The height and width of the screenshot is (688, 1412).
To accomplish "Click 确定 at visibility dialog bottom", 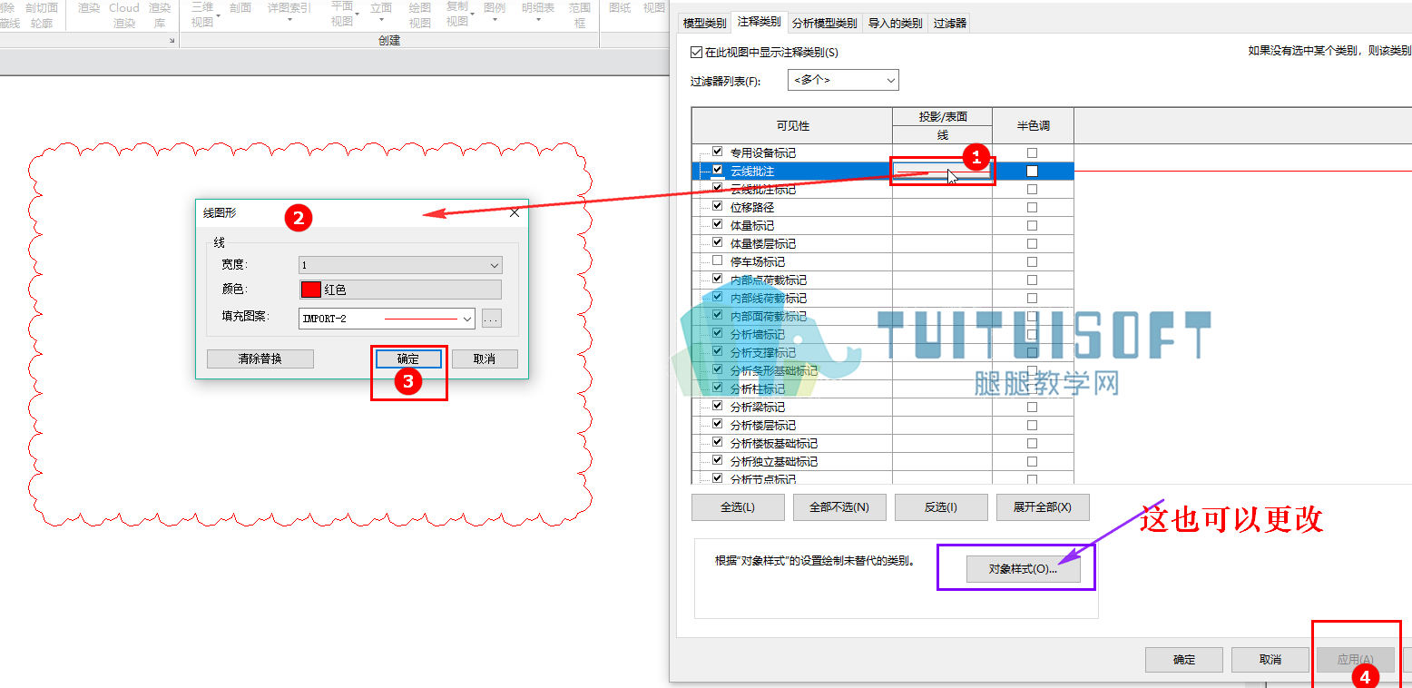I will (1184, 660).
